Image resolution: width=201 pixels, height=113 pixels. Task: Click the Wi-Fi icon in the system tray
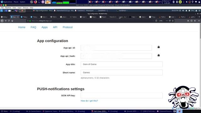196,2
